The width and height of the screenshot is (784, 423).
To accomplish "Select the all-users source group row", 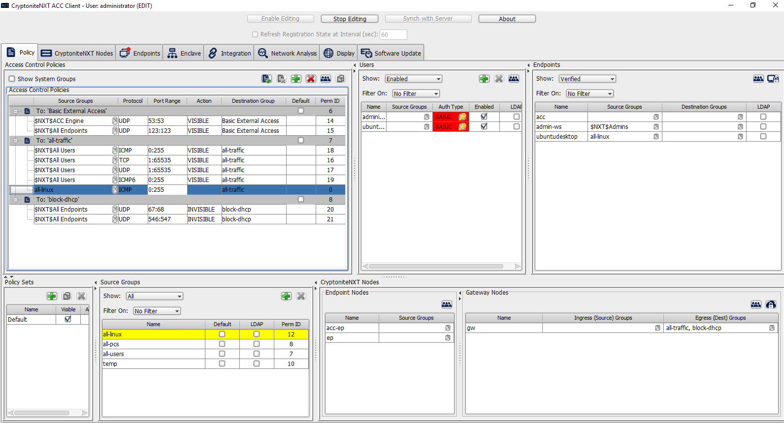I will [x=205, y=354].
